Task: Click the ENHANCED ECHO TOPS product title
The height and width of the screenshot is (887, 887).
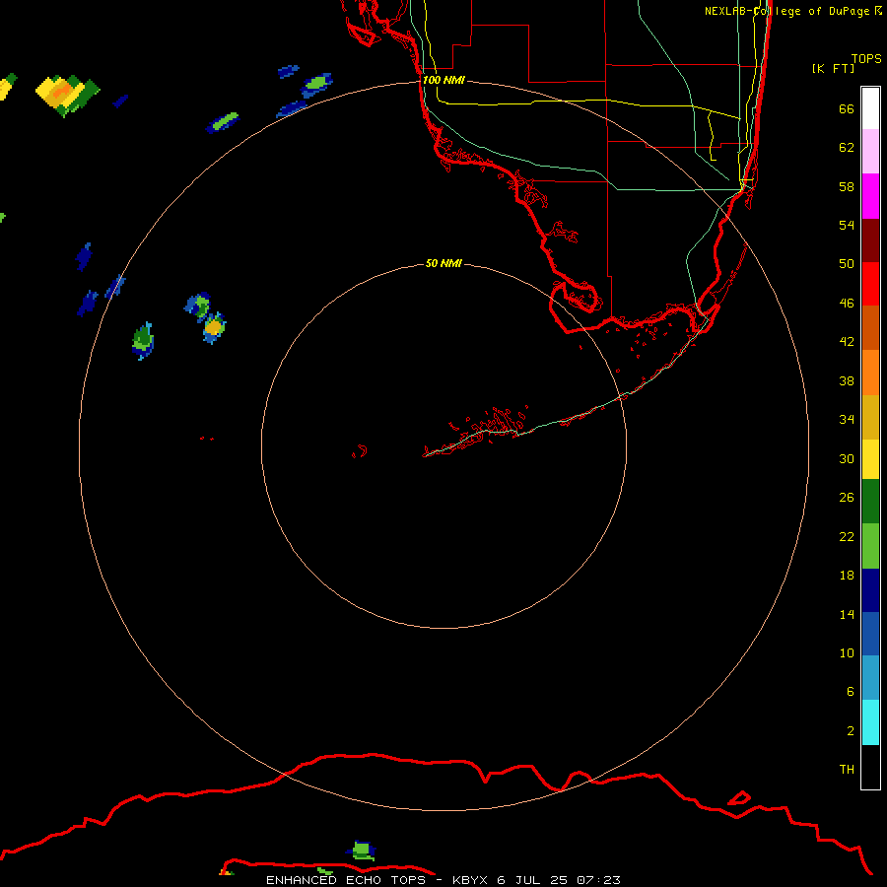Action: (x=346, y=880)
